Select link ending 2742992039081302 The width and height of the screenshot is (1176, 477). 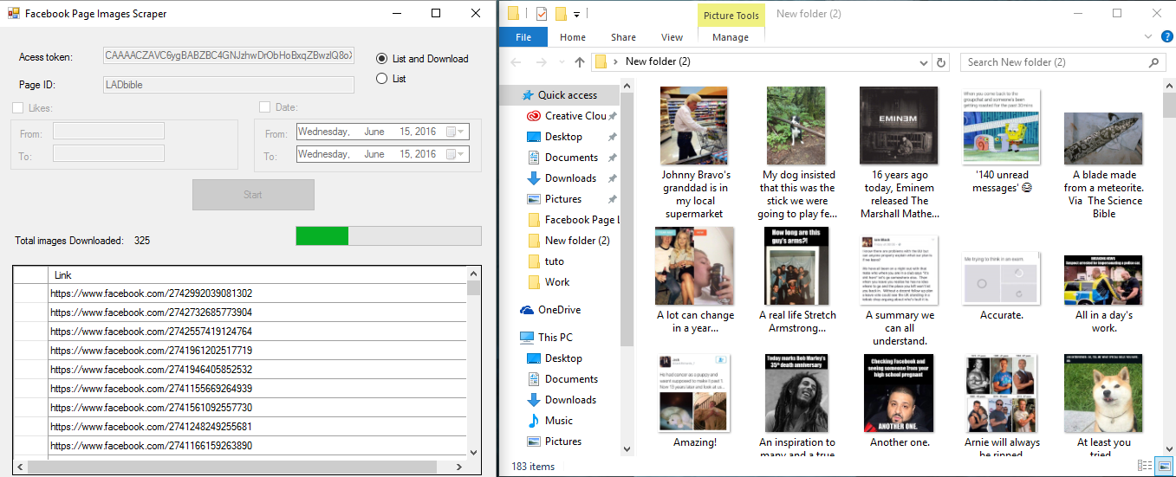point(257,293)
